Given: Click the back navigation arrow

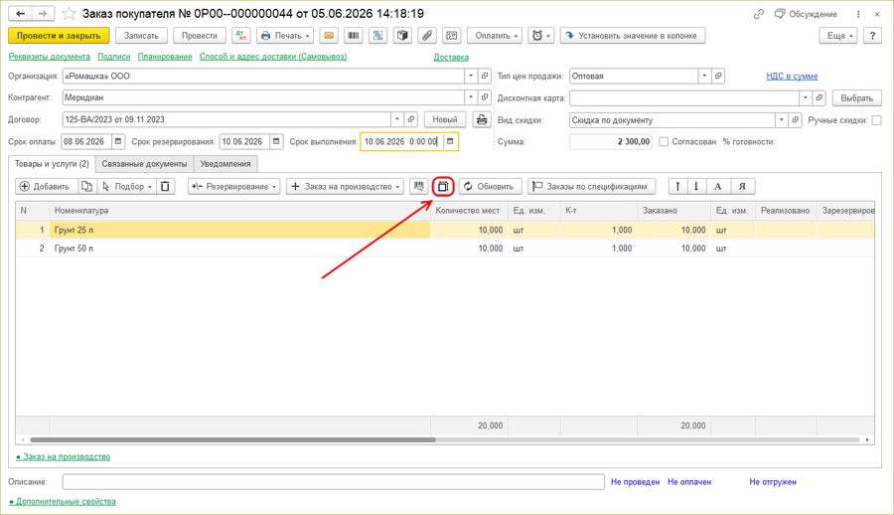Looking at the screenshot, I should pyautogui.click(x=20, y=13).
